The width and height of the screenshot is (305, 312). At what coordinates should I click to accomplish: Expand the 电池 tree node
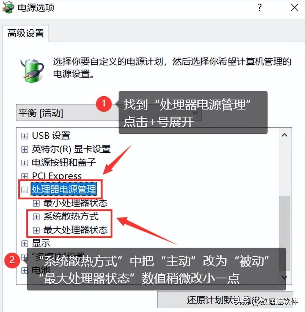[24, 271]
